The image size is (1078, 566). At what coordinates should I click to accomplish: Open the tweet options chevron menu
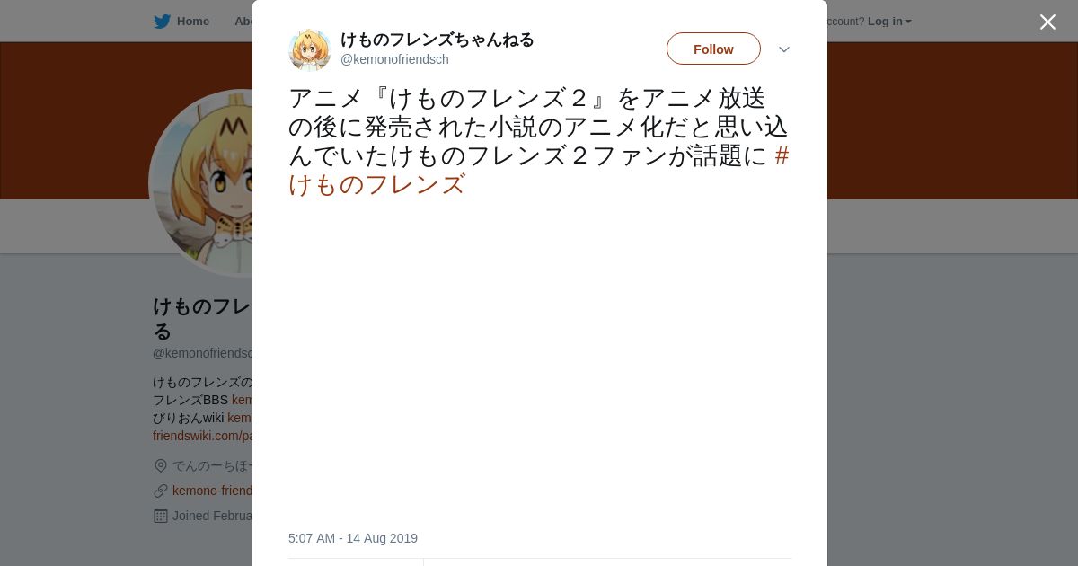(x=784, y=49)
